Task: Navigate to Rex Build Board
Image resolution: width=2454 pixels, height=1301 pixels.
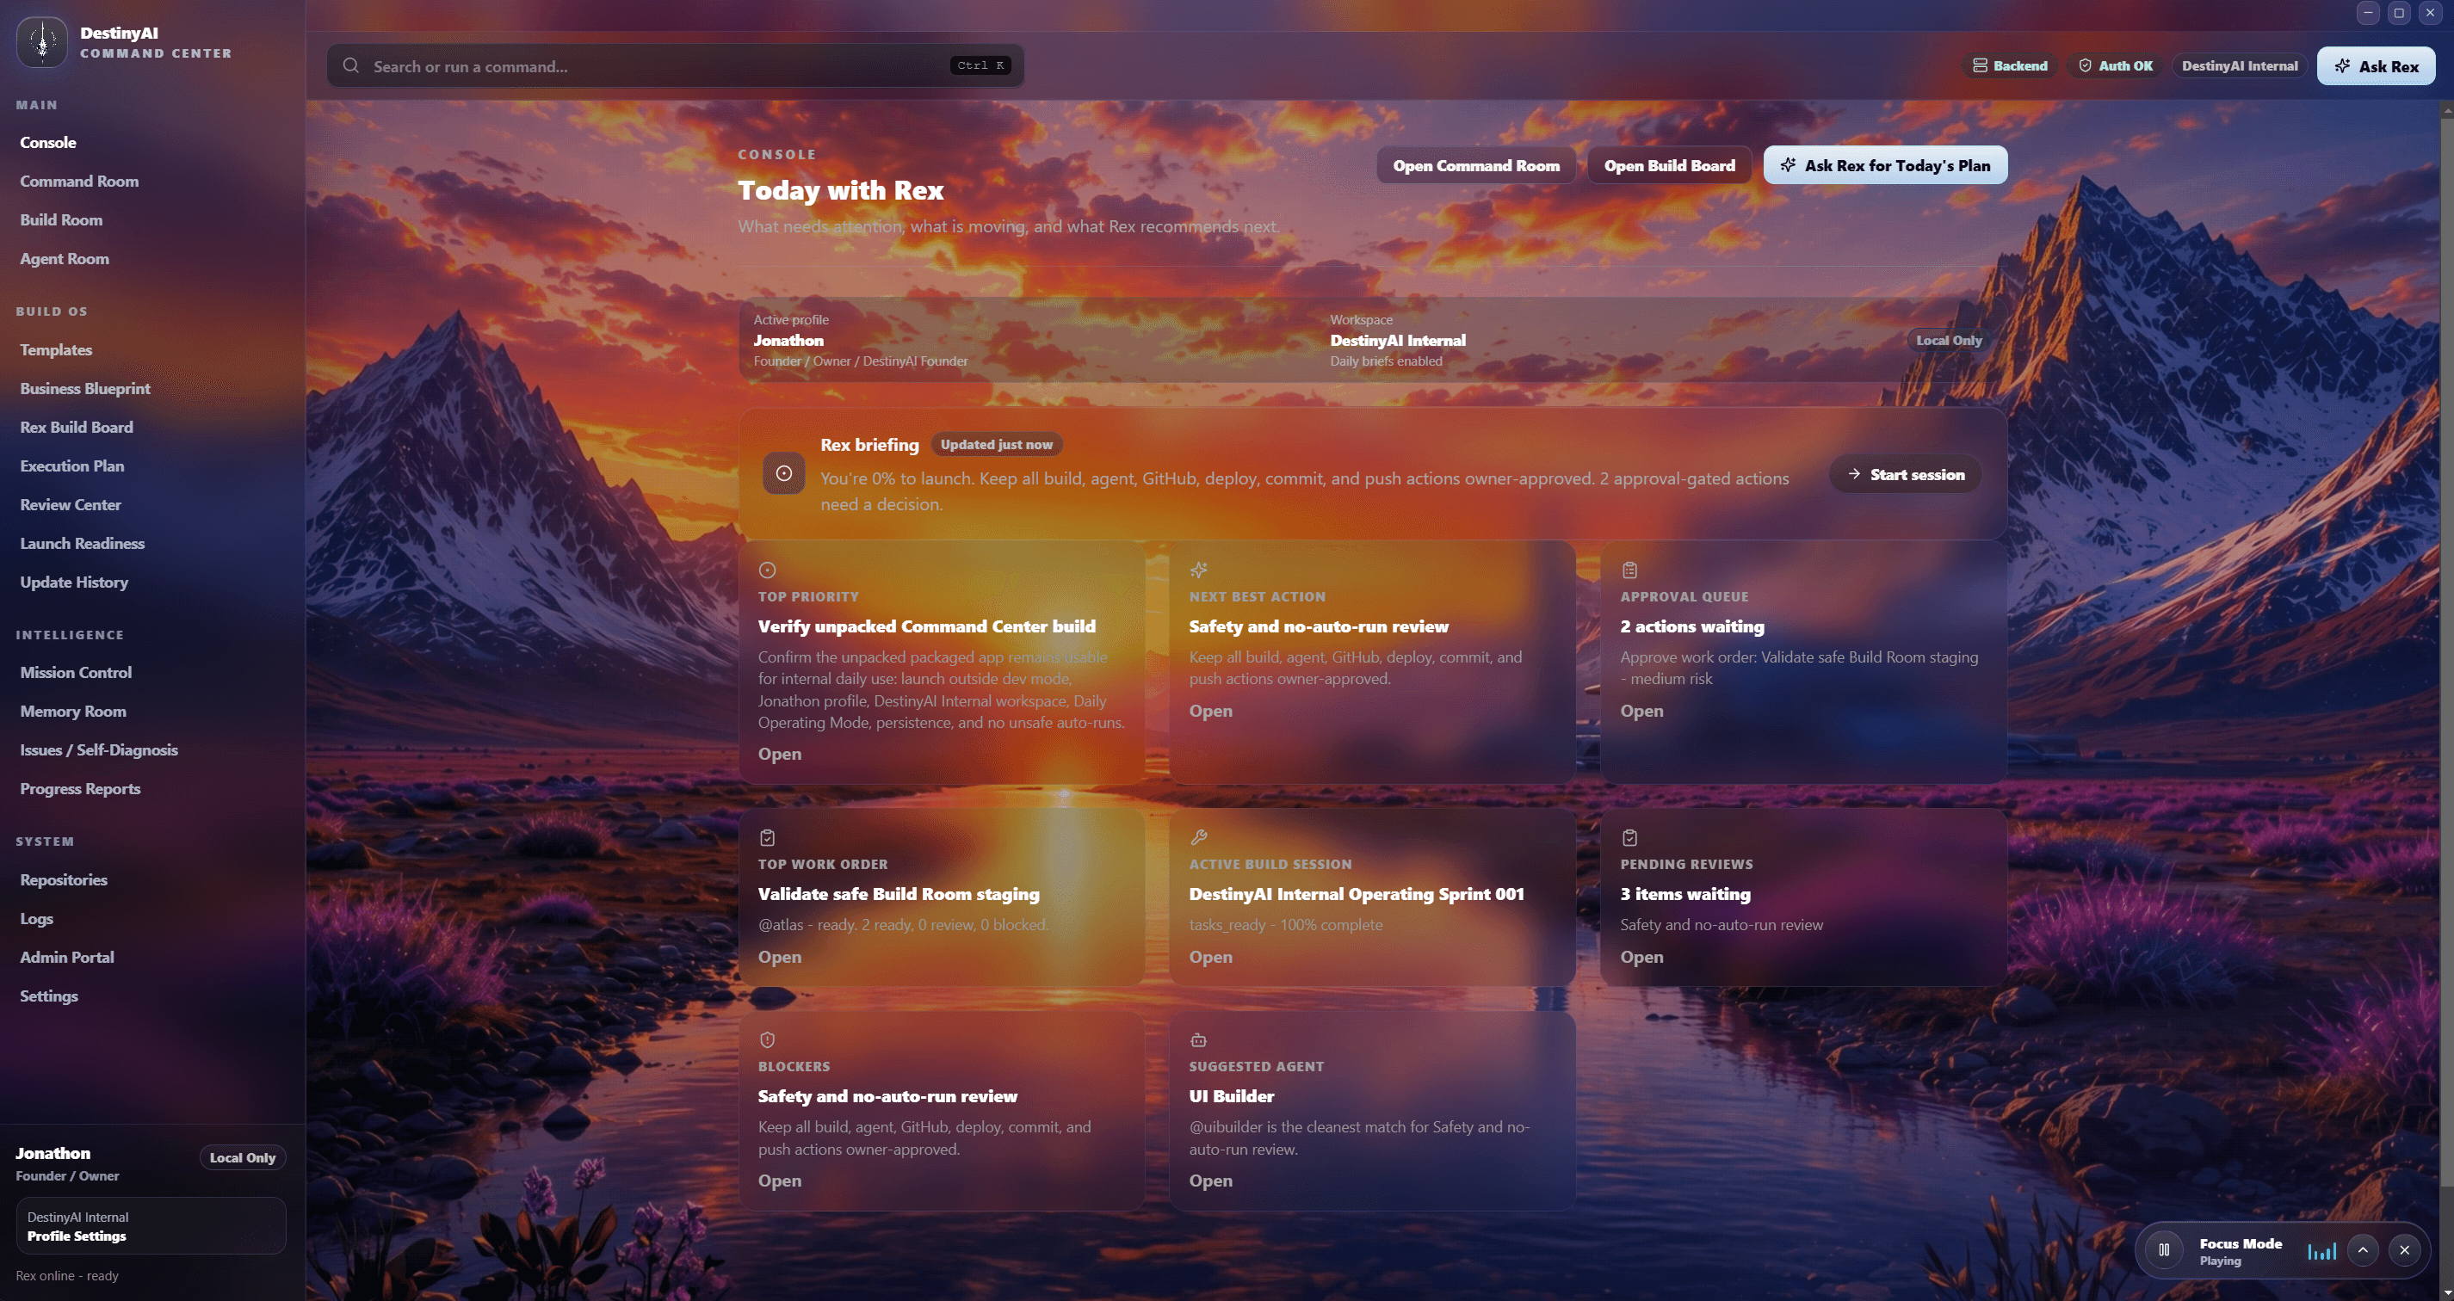Action: (77, 428)
